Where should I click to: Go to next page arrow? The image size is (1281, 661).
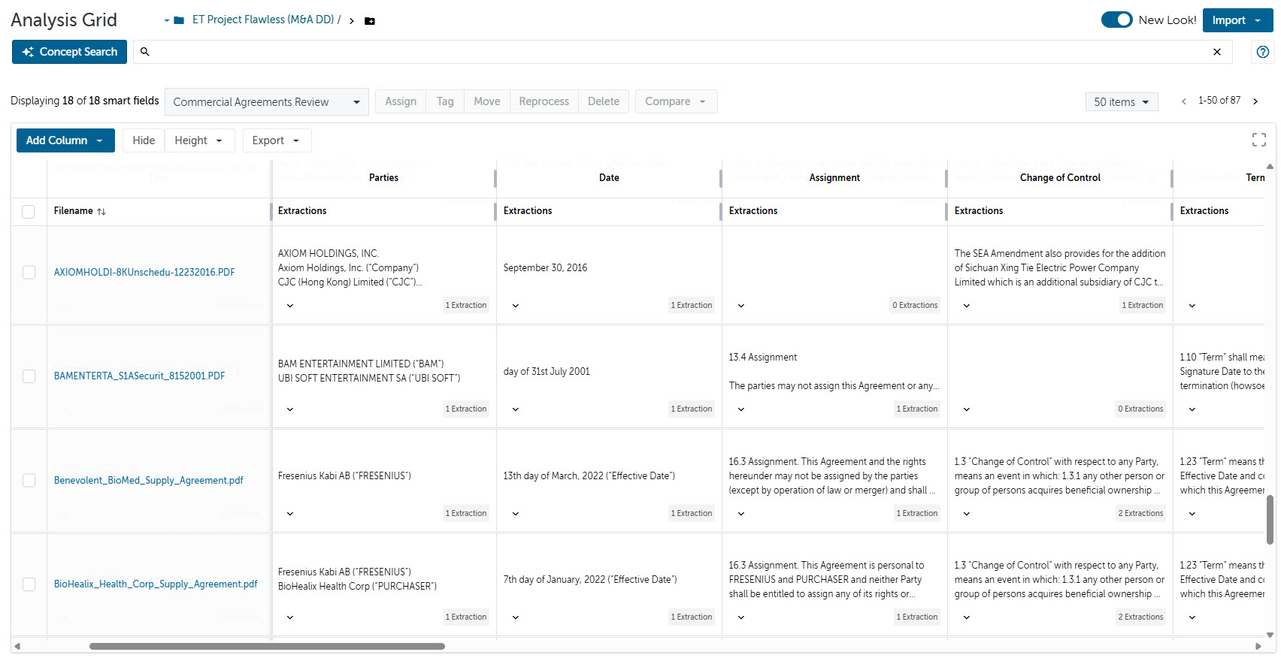(x=1255, y=101)
